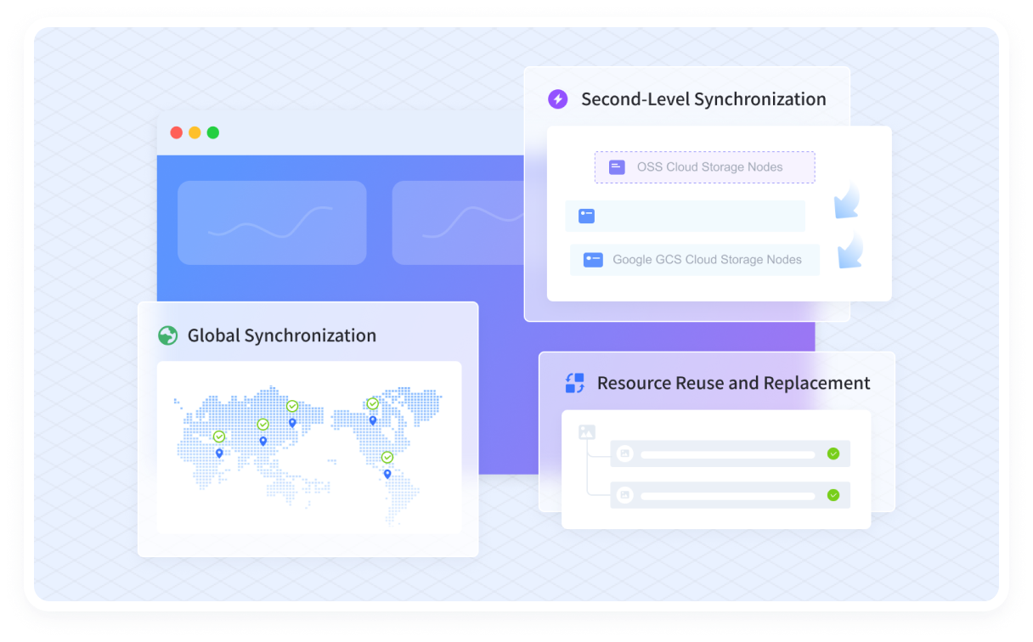This screenshot has height=642, width=1033.
Task: Select the OSS Cloud Storage Nodes item
Action: 704,167
